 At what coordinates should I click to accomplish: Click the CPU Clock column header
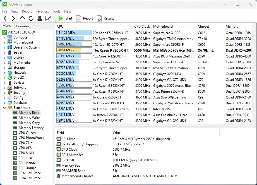point(142,27)
